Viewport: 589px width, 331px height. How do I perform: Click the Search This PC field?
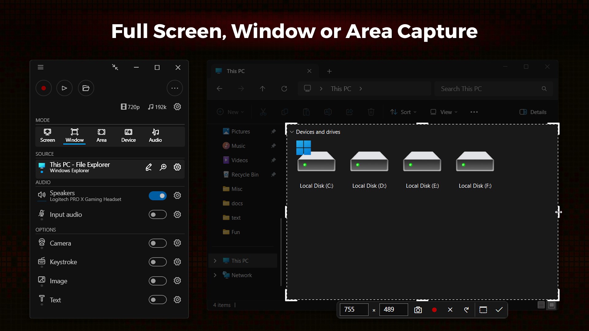494,89
